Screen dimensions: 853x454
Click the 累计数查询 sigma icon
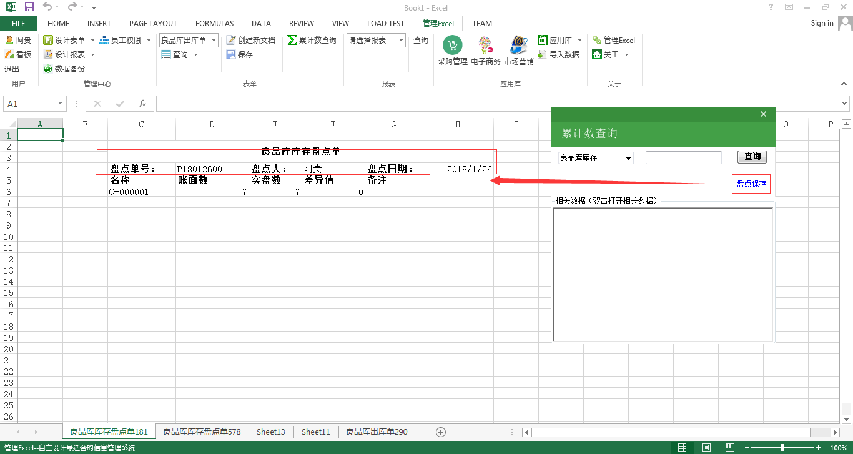[x=292, y=40]
